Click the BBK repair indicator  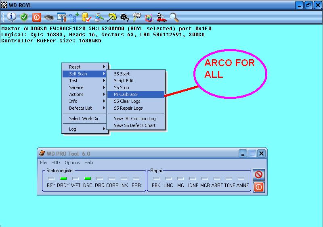(156, 178)
